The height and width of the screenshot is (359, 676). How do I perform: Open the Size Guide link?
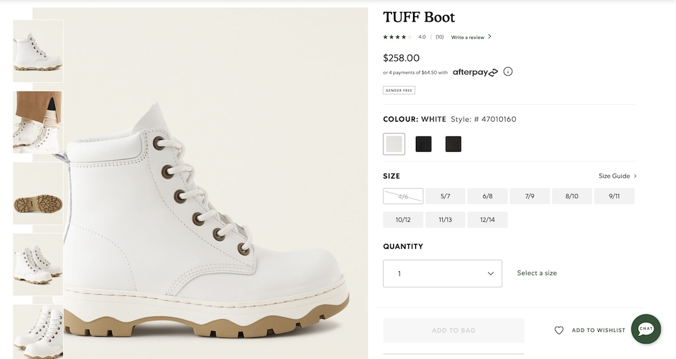click(x=617, y=176)
